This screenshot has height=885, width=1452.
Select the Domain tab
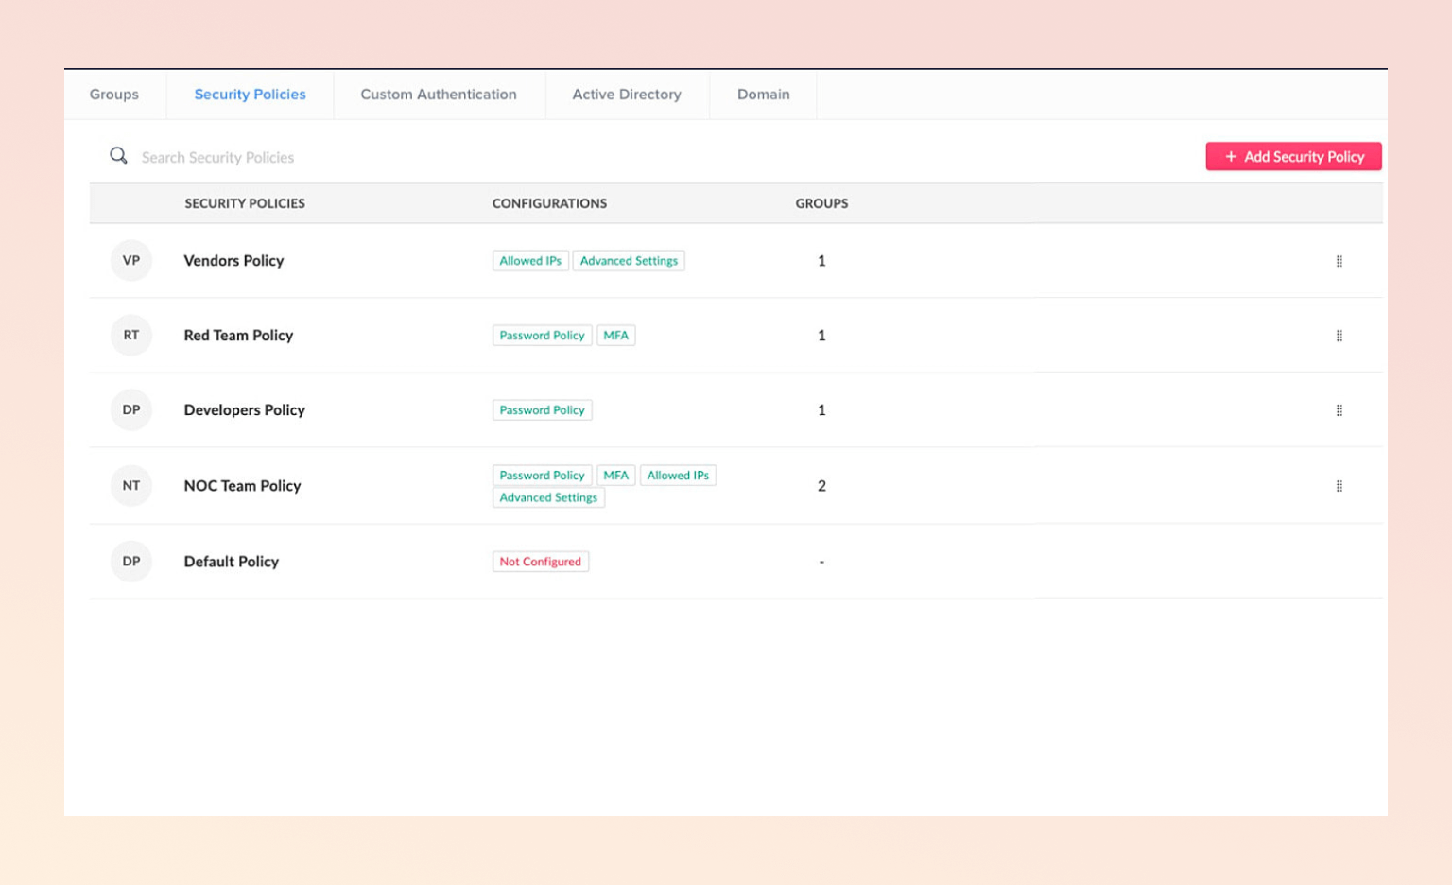[x=763, y=95]
